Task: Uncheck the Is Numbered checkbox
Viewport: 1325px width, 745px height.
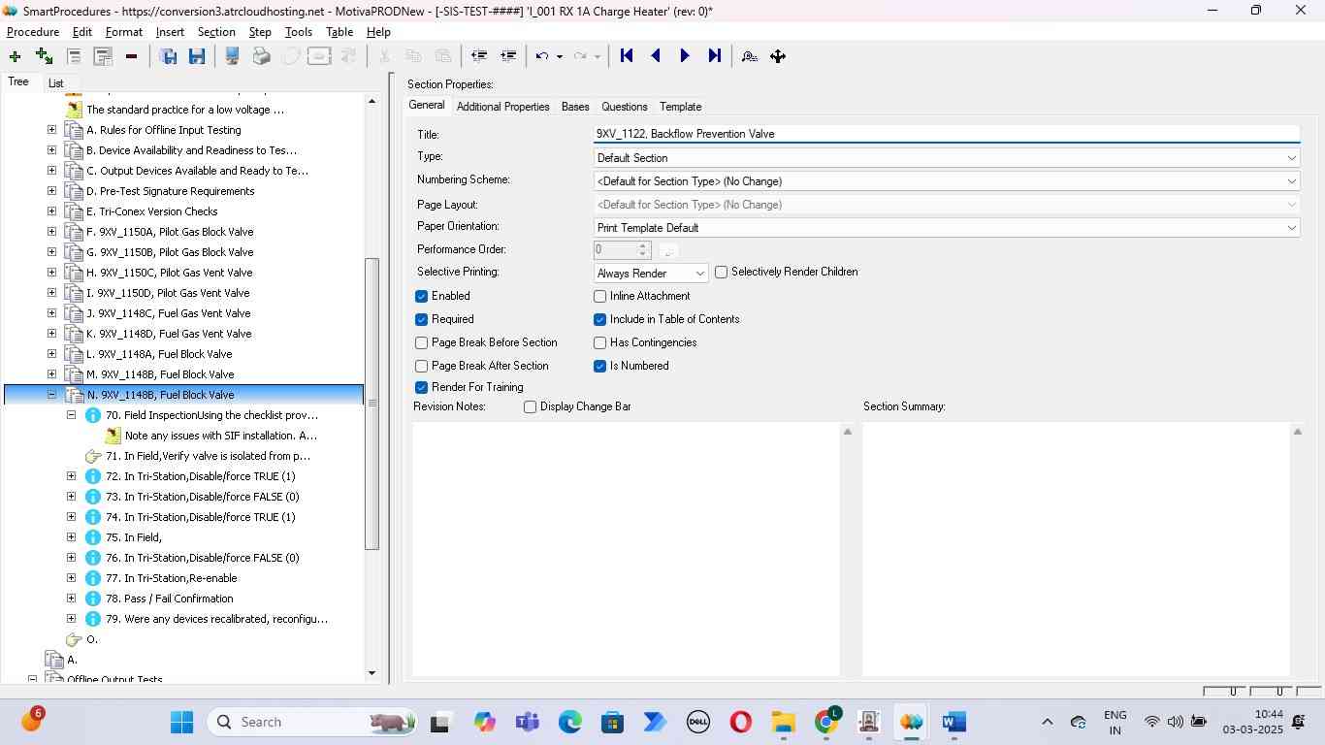Action: (599, 366)
